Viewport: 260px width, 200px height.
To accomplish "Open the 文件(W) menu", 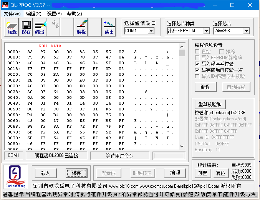I will [12, 14].
